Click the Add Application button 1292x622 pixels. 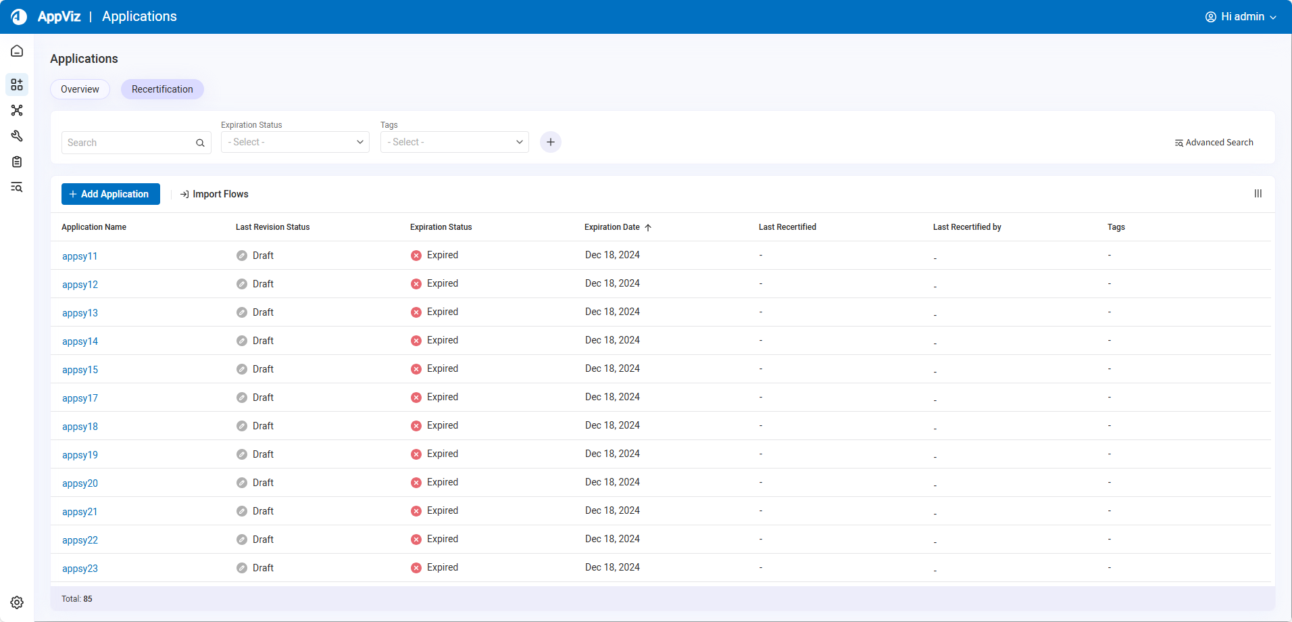point(111,194)
